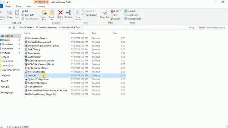Click the History icon

(x=112, y=19)
